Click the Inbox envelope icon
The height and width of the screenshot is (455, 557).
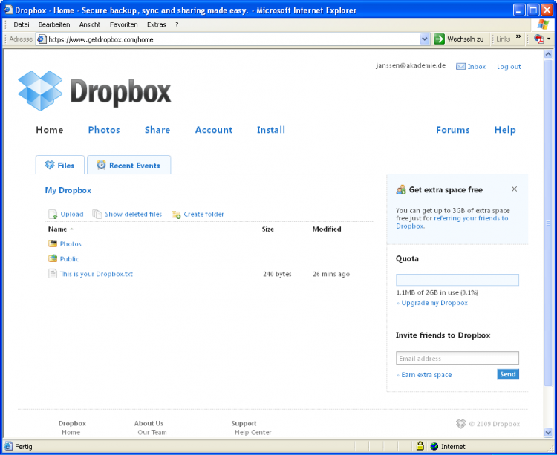coord(460,67)
